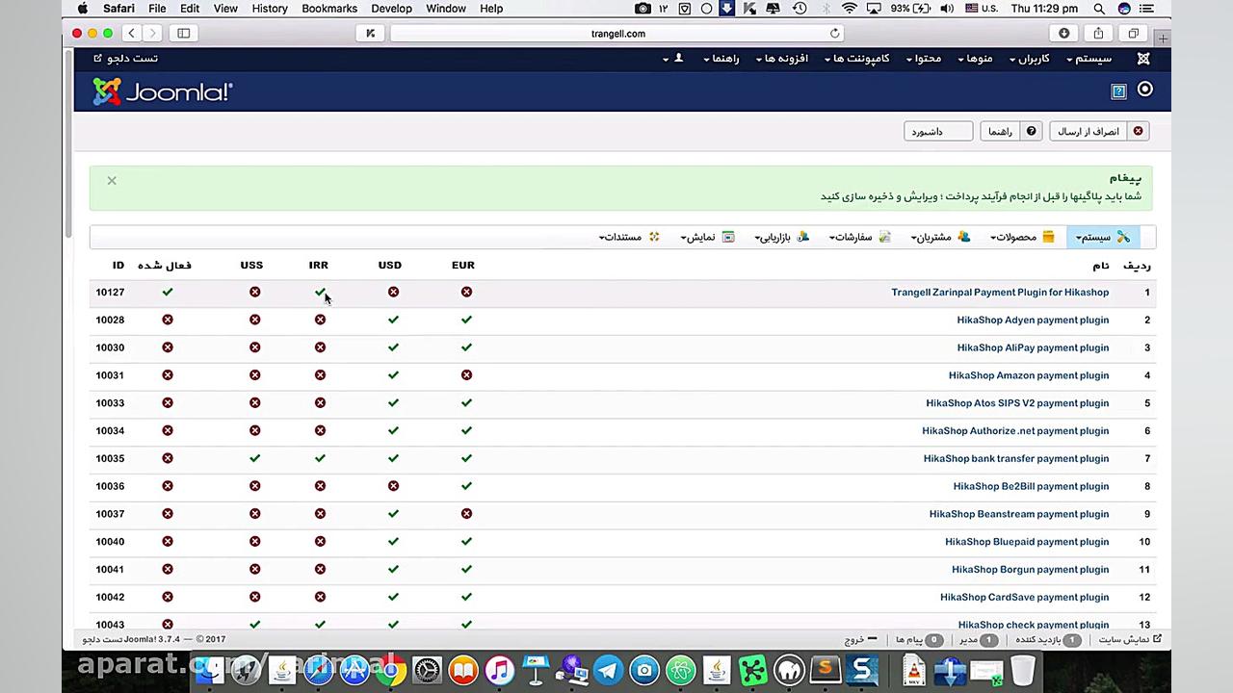Toggle enabled status for Trangell Zarinpal plugin

(x=168, y=292)
